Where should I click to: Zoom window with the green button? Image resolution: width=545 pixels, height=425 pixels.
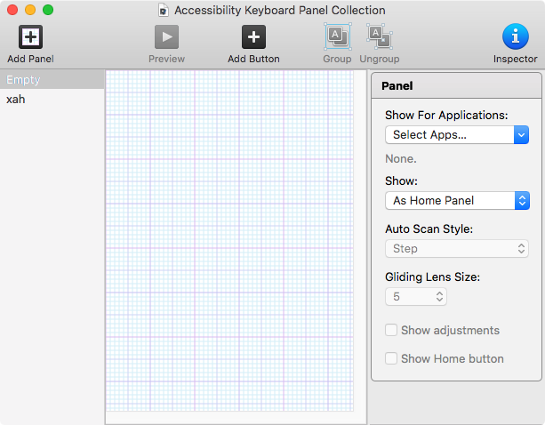coord(48,10)
